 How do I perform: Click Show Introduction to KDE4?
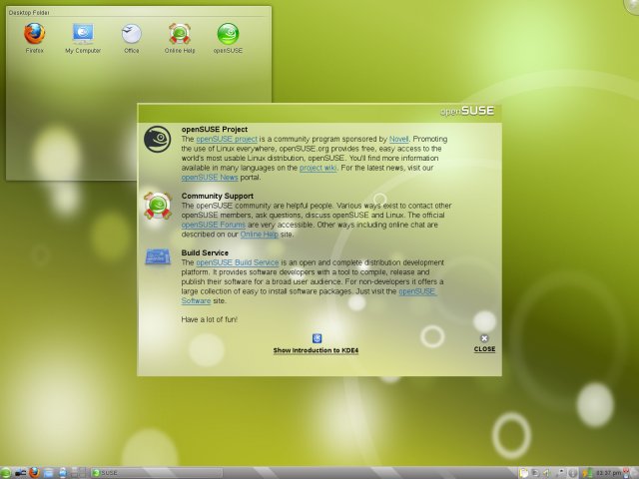316,350
